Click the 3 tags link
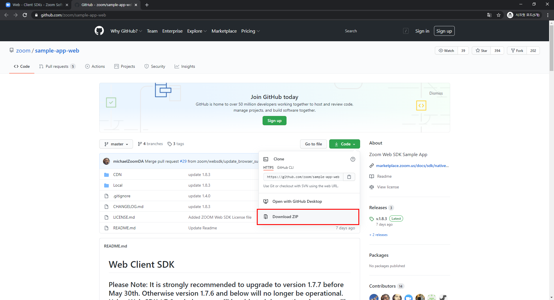The image size is (554, 300). coord(176,144)
